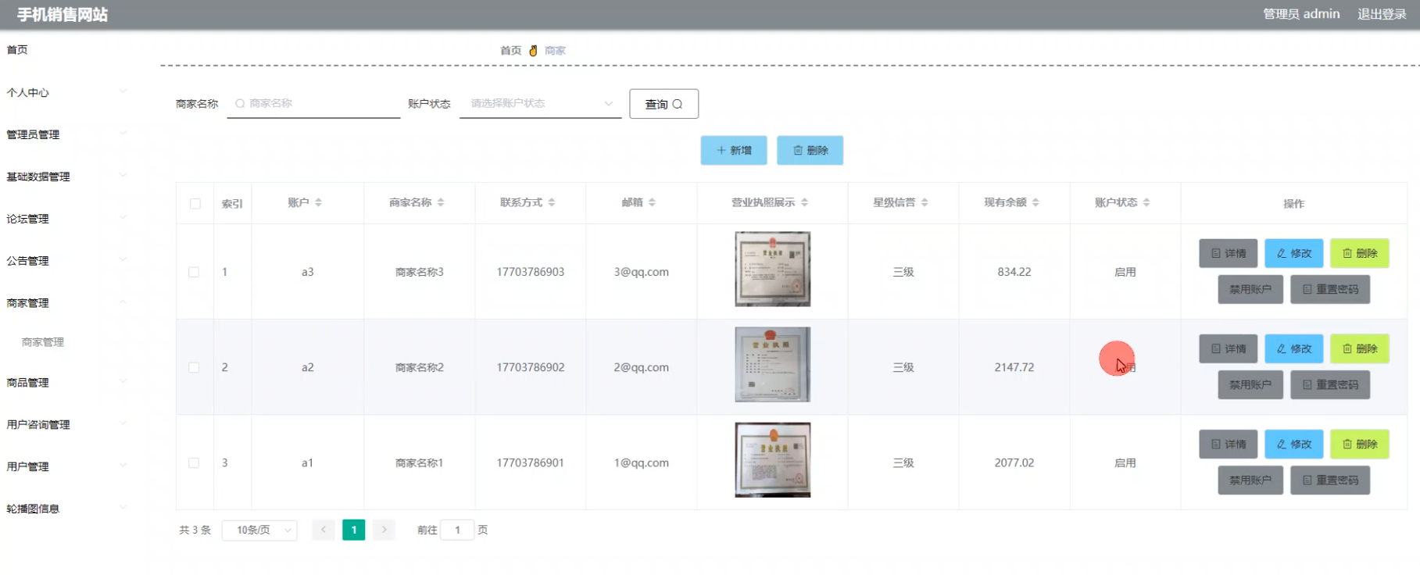
Task: Click 禁用账户 for account a1
Action: pos(1250,480)
